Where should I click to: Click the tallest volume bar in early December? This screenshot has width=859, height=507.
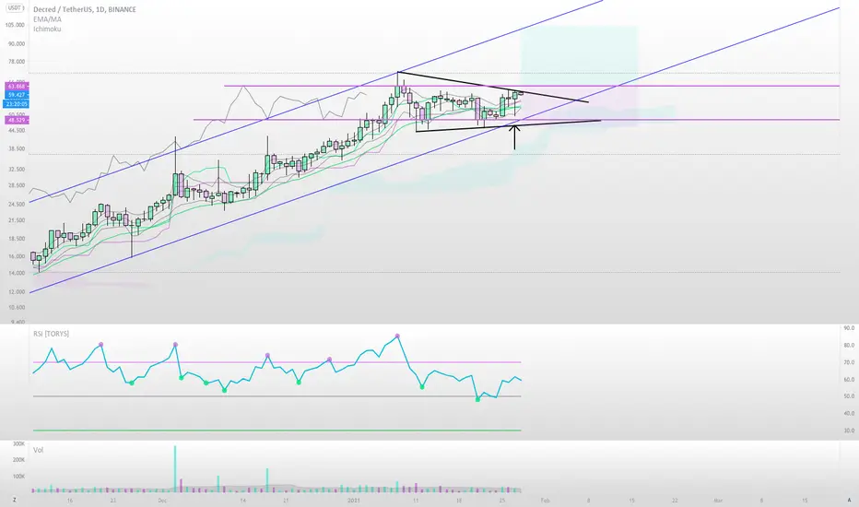175,468
